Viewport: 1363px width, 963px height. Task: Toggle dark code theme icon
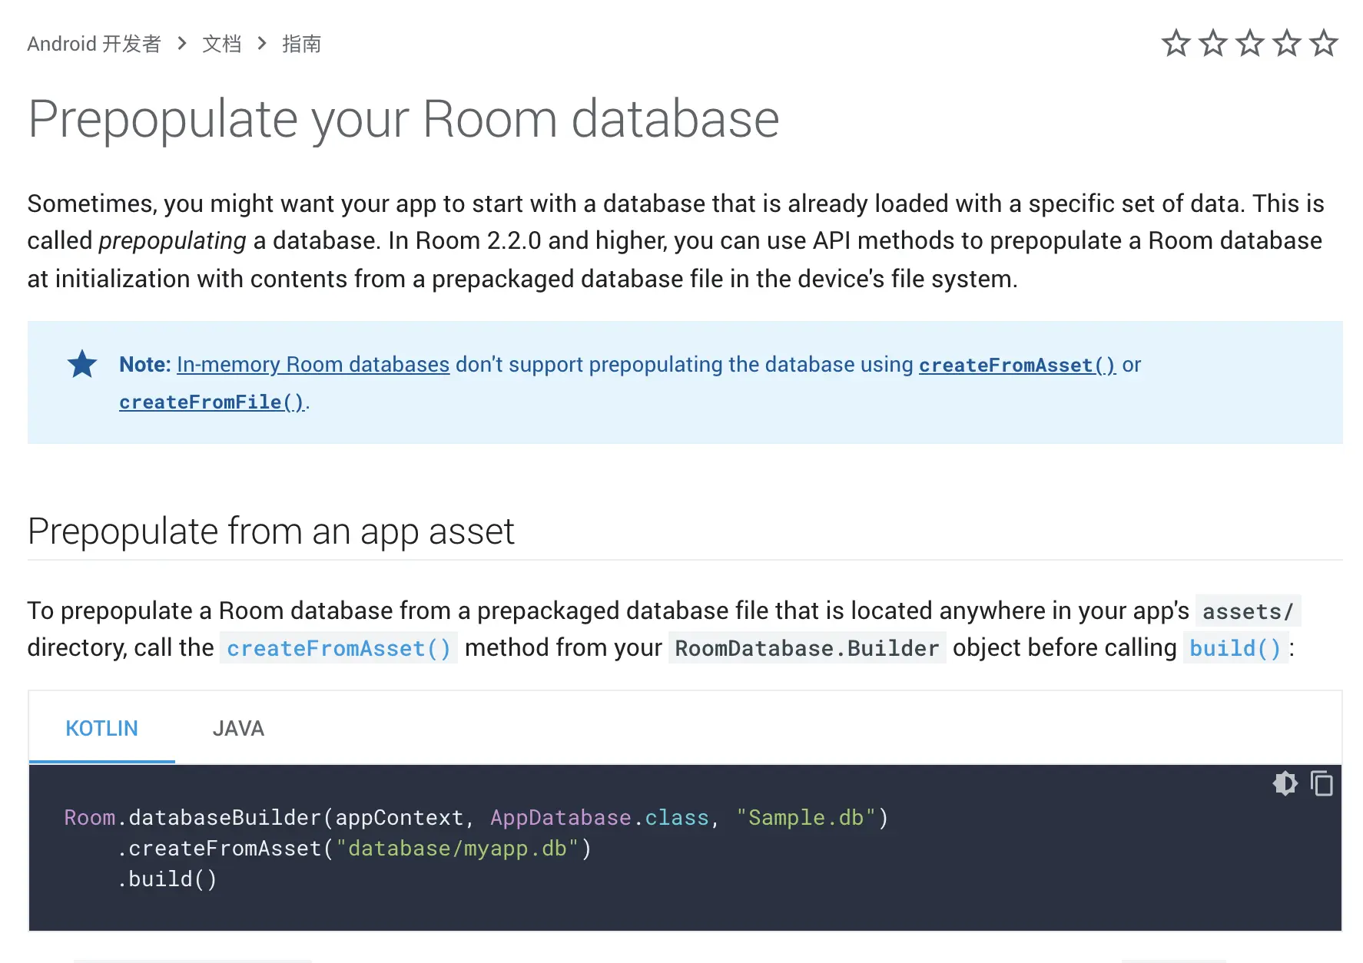click(x=1285, y=784)
